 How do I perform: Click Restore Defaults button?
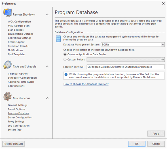[x=13, y=144]
